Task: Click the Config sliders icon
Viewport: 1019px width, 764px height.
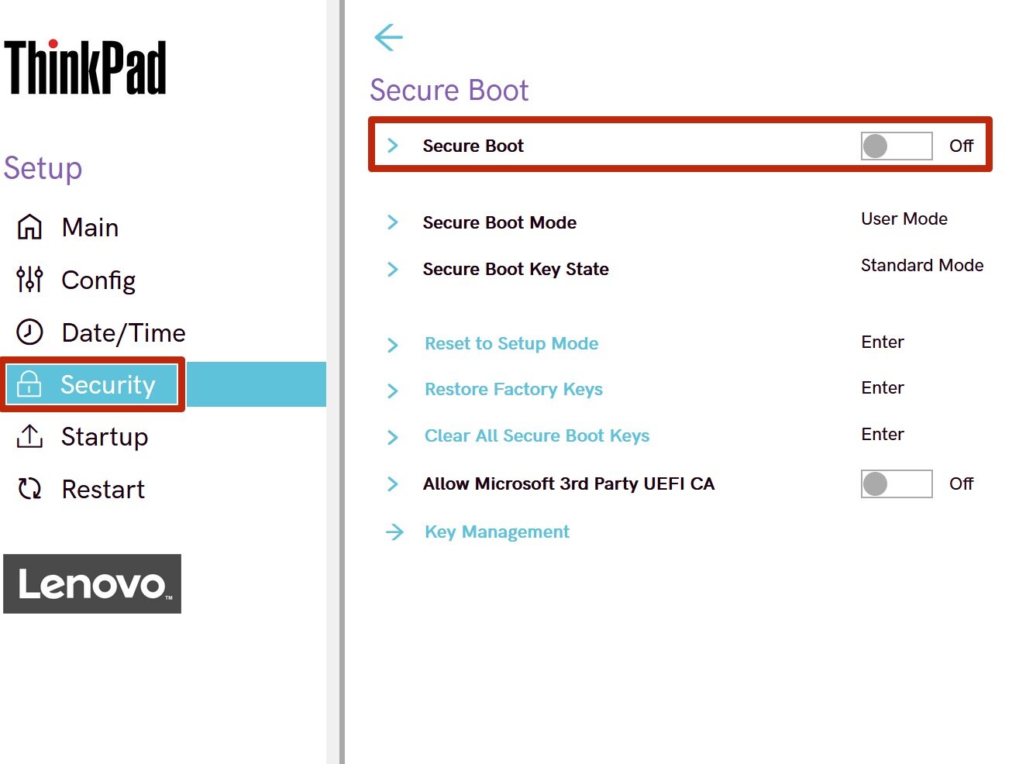Action: pyautogui.click(x=30, y=280)
